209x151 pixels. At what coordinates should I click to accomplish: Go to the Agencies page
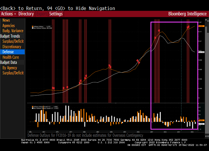pyautogui.click(x=9, y=26)
